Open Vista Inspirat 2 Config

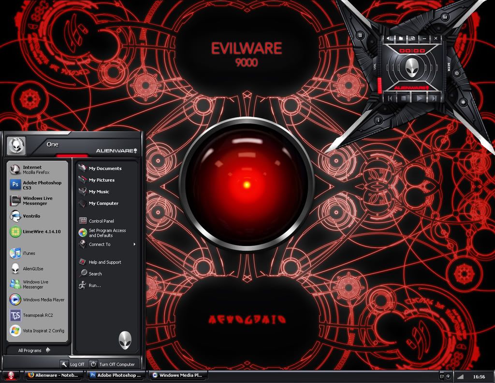[x=37, y=331]
